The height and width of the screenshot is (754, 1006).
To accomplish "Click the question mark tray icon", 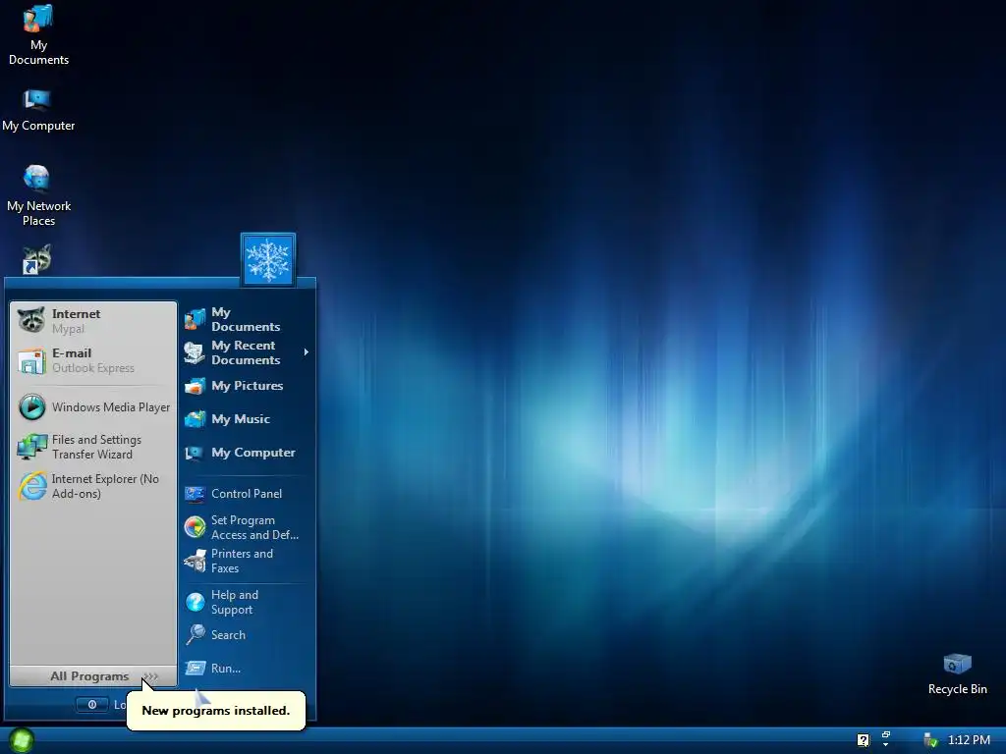I will coord(863,740).
